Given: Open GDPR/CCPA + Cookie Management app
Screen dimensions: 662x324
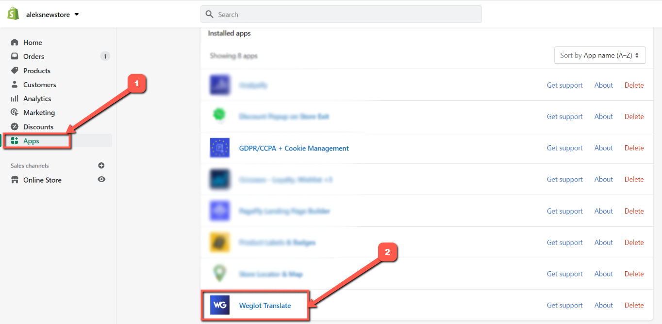Looking at the screenshot, I should (x=294, y=148).
